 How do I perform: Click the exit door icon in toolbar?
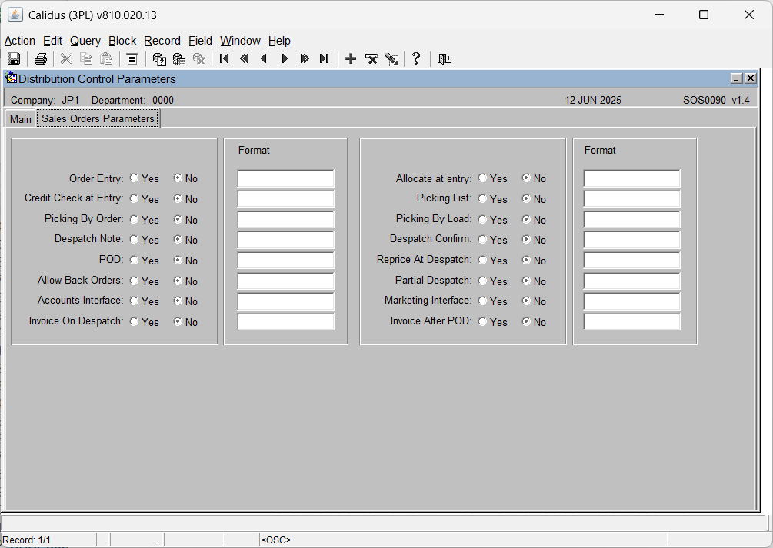click(x=444, y=58)
